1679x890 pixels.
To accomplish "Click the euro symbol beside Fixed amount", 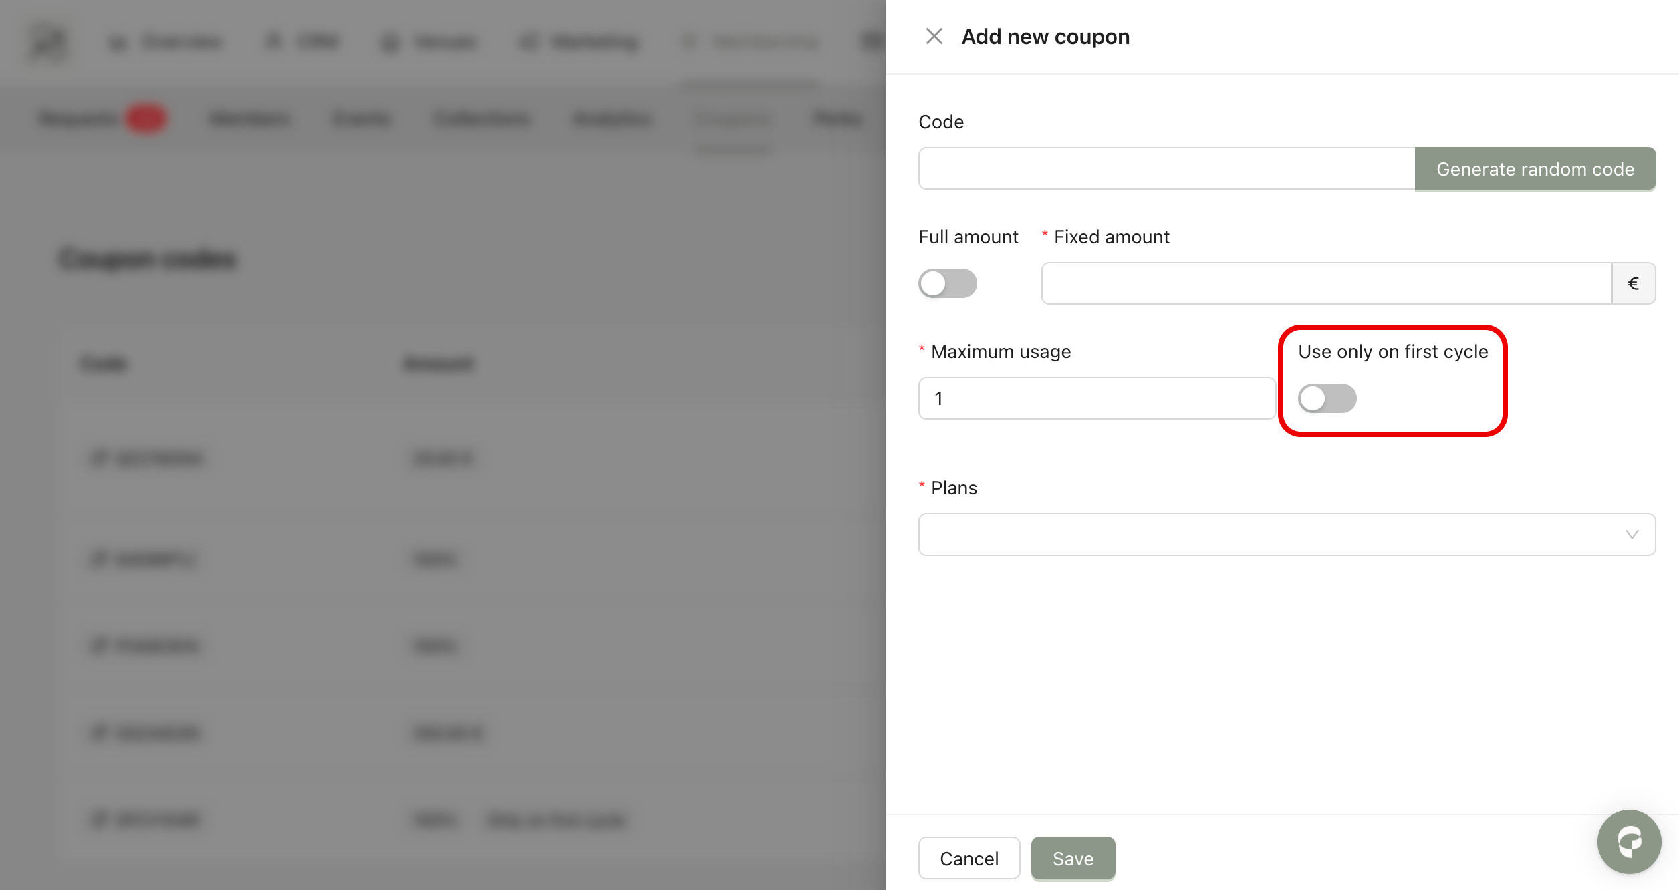I will [1633, 284].
